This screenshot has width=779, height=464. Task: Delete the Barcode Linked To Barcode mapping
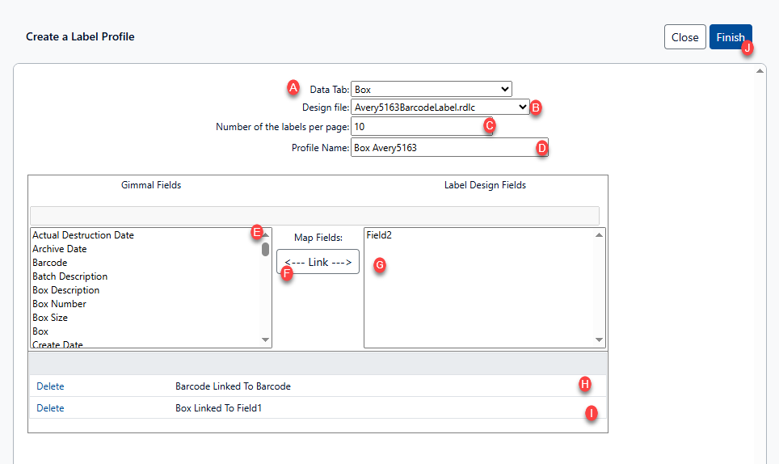click(x=50, y=386)
